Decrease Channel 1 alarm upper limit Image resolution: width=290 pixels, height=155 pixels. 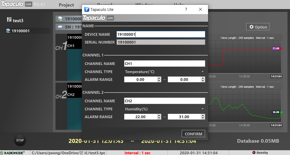(x=203, y=81)
